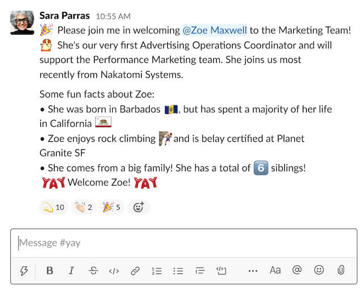
Task: Click the party popper reaction with 5
Action: pyautogui.click(x=111, y=207)
